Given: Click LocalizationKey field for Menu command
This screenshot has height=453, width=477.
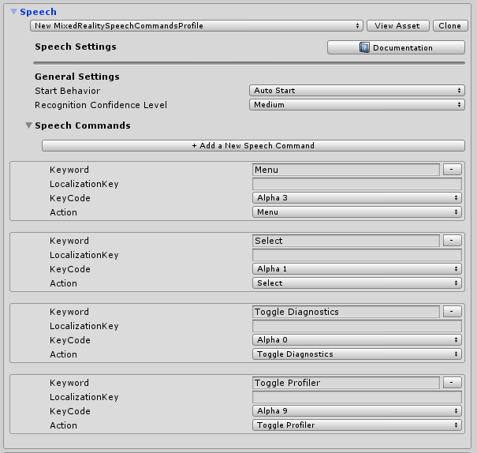Looking at the screenshot, I should 357,184.
